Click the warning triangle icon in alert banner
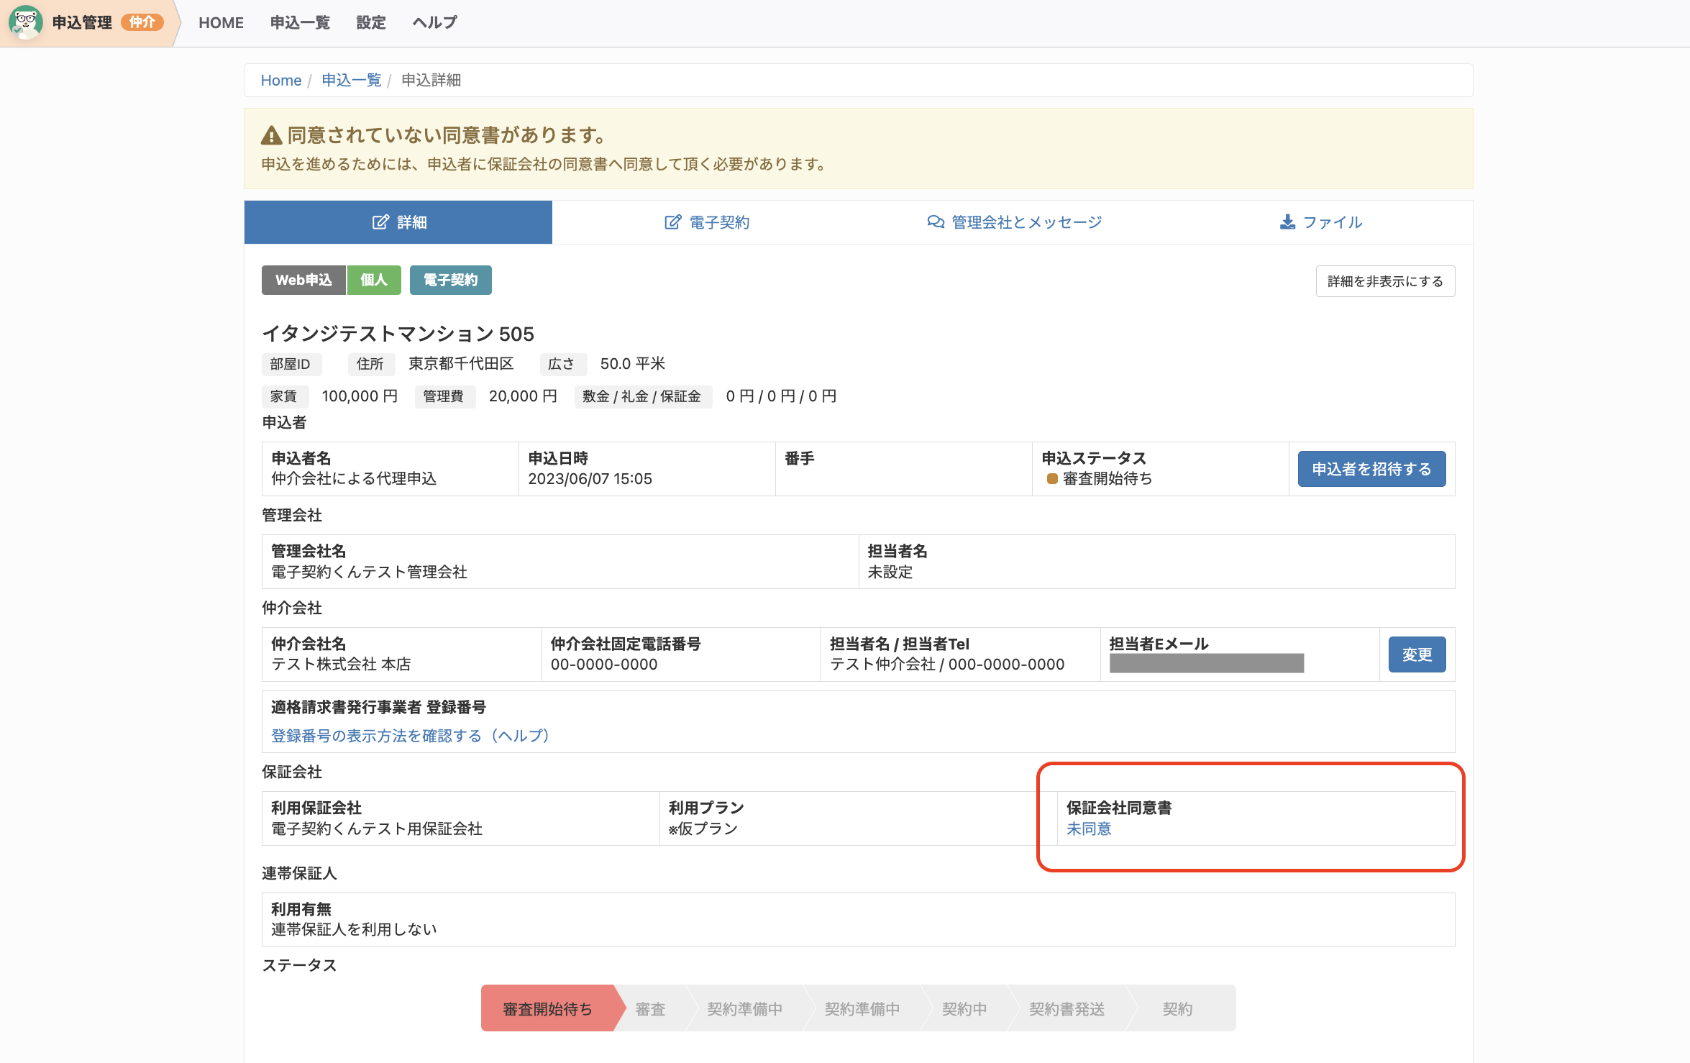The width and height of the screenshot is (1690, 1063). 271,135
